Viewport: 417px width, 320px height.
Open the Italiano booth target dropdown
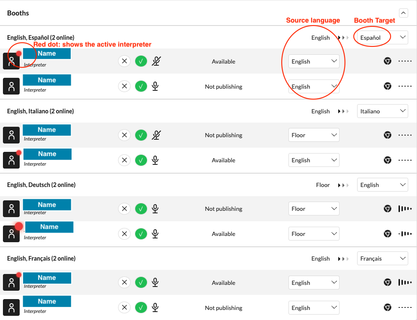point(382,111)
